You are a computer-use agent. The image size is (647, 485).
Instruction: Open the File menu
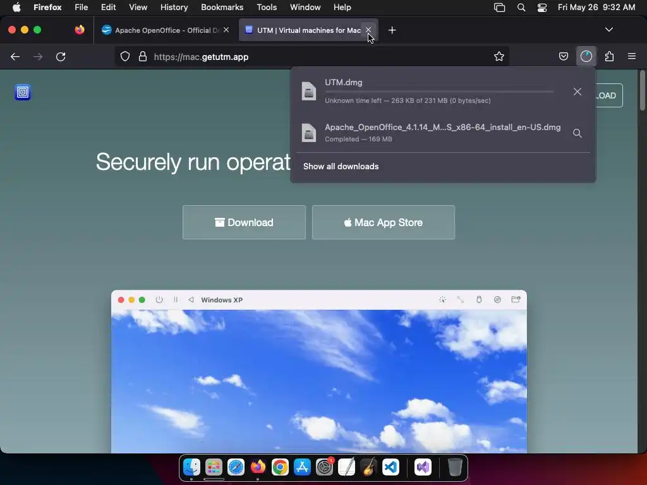[82, 8]
